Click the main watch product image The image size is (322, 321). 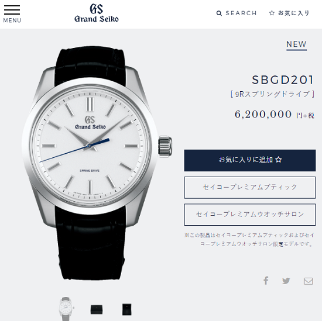click(97, 163)
